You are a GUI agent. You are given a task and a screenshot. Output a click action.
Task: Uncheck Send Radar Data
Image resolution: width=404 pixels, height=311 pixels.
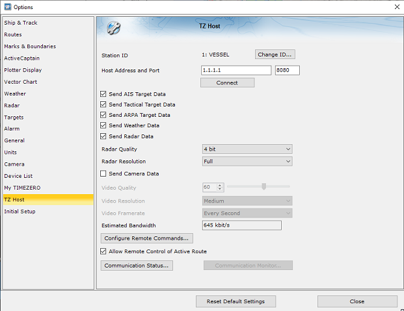[103, 136]
